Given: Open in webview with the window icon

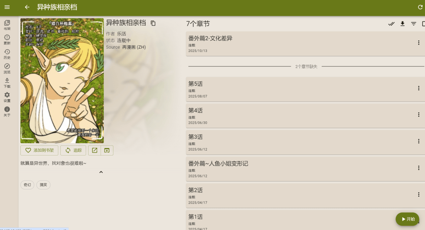Looking at the screenshot, I should 107,150.
